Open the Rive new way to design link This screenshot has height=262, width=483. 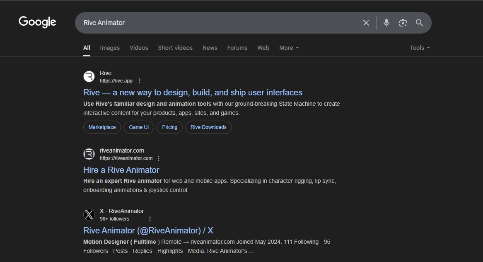coord(193,92)
